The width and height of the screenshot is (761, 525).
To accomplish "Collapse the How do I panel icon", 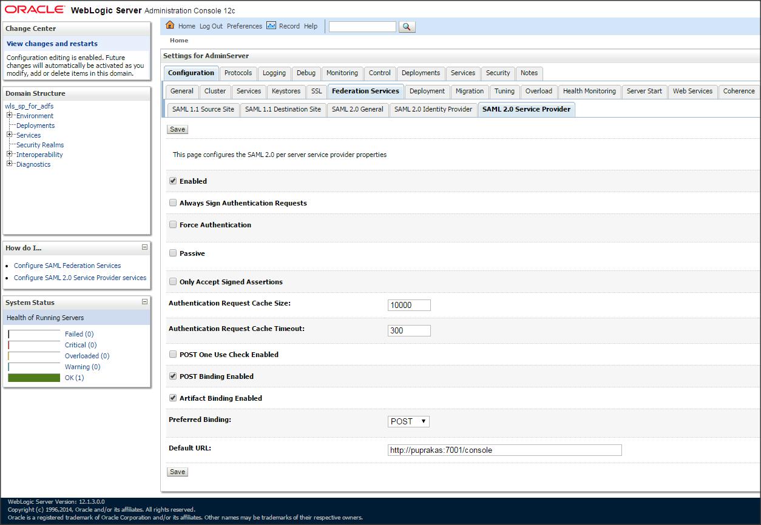I will click(x=144, y=247).
